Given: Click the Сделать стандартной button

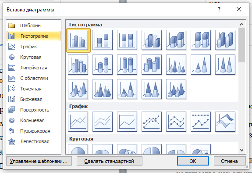Looking at the screenshot, I should click(110, 161).
